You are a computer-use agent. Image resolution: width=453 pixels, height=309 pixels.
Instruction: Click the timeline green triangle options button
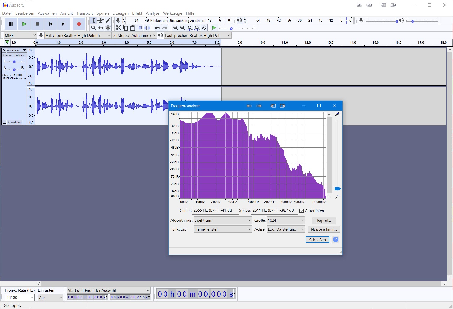coord(7,42)
